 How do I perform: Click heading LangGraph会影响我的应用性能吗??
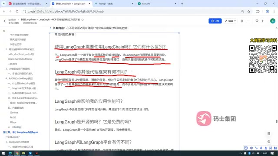click(x=89, y=101)
